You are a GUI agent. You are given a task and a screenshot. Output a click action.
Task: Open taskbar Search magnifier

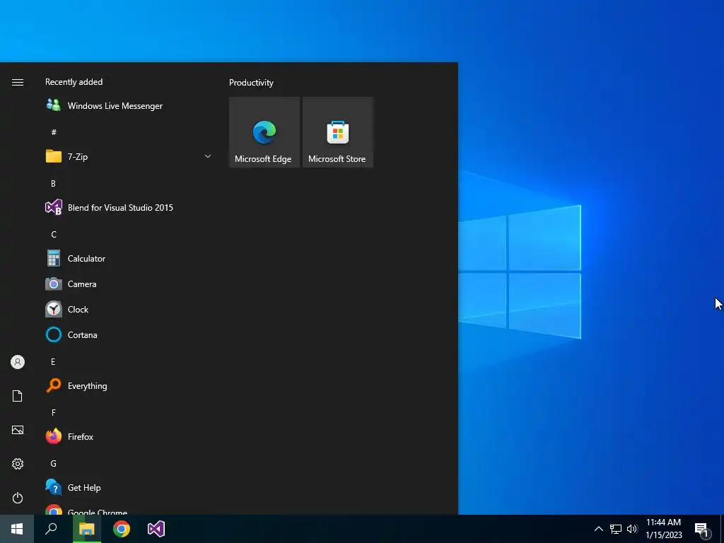51,529
